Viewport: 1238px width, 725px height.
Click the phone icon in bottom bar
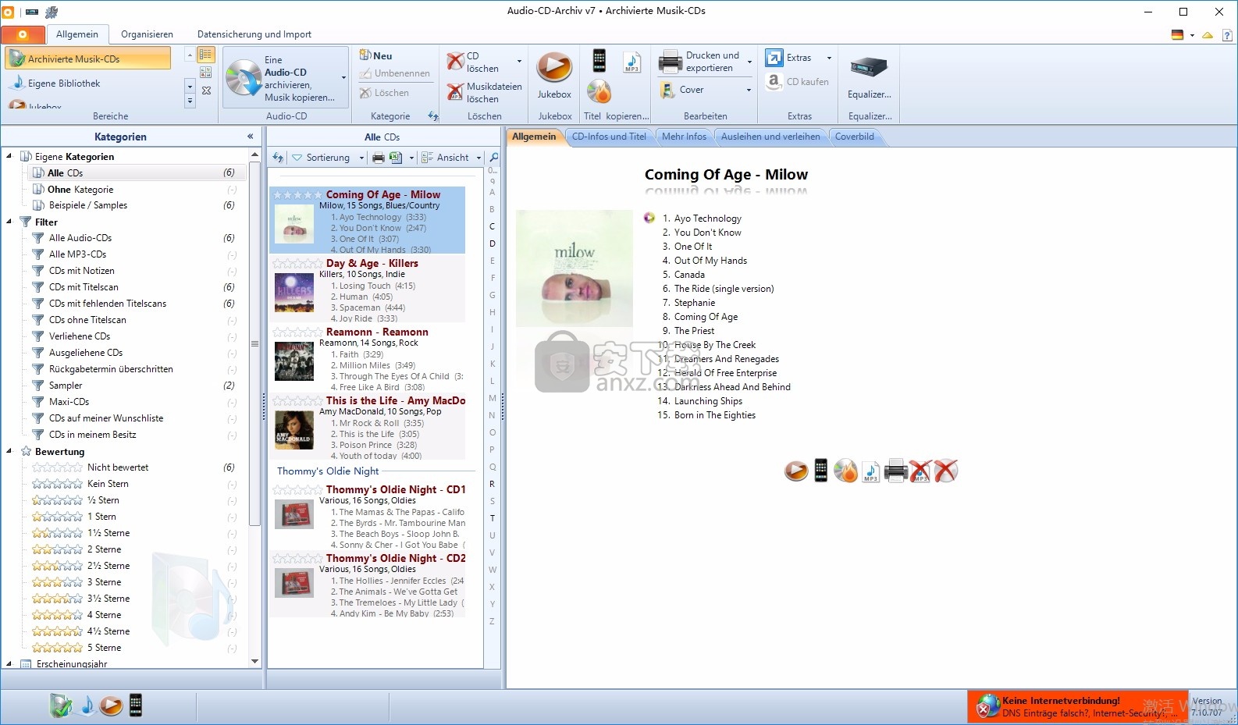point(135,705)
